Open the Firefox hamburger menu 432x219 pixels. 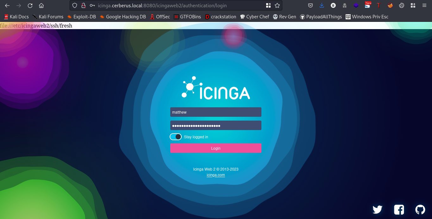[x=424, y=5]
